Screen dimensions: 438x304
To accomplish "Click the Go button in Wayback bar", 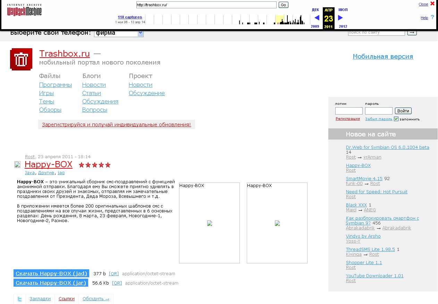I will 284,5.
